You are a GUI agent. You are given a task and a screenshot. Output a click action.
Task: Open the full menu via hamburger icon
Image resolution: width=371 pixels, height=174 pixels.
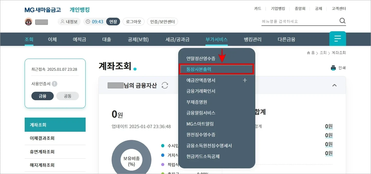338,38
